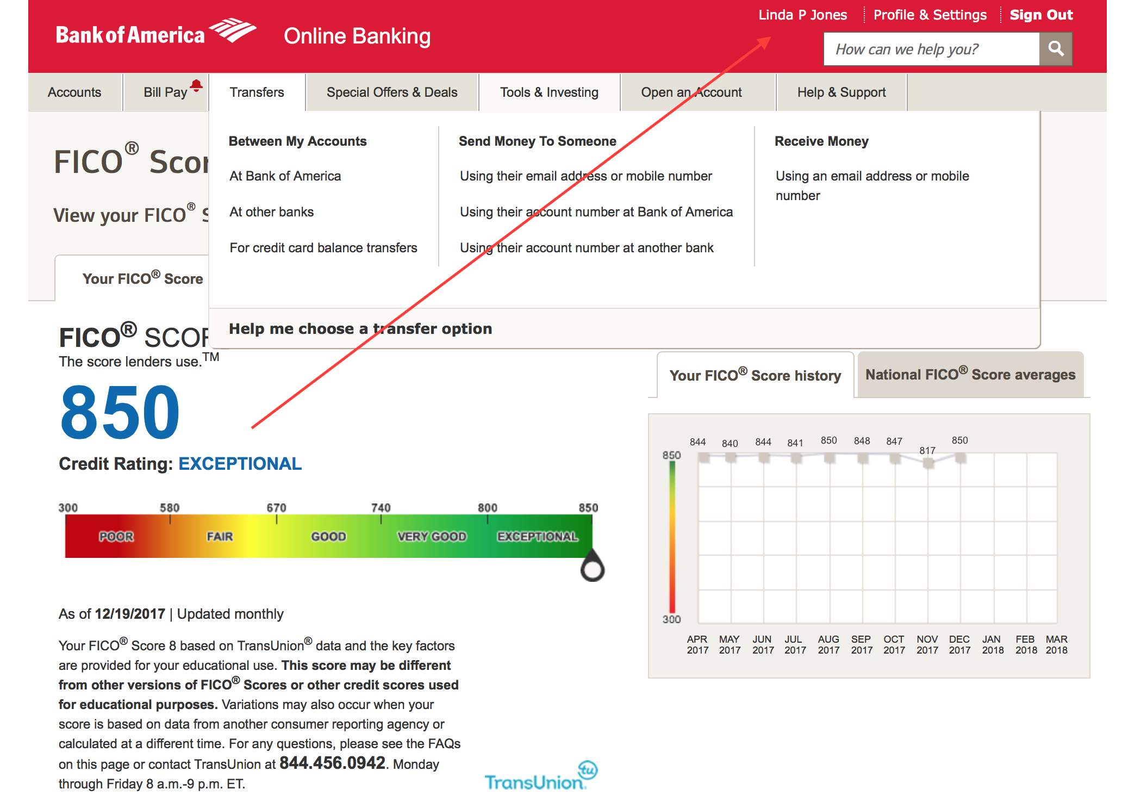The image size is (1122, 808).
Task: Click the EXCEPTIONAL credit rating text
Action: 240,463
